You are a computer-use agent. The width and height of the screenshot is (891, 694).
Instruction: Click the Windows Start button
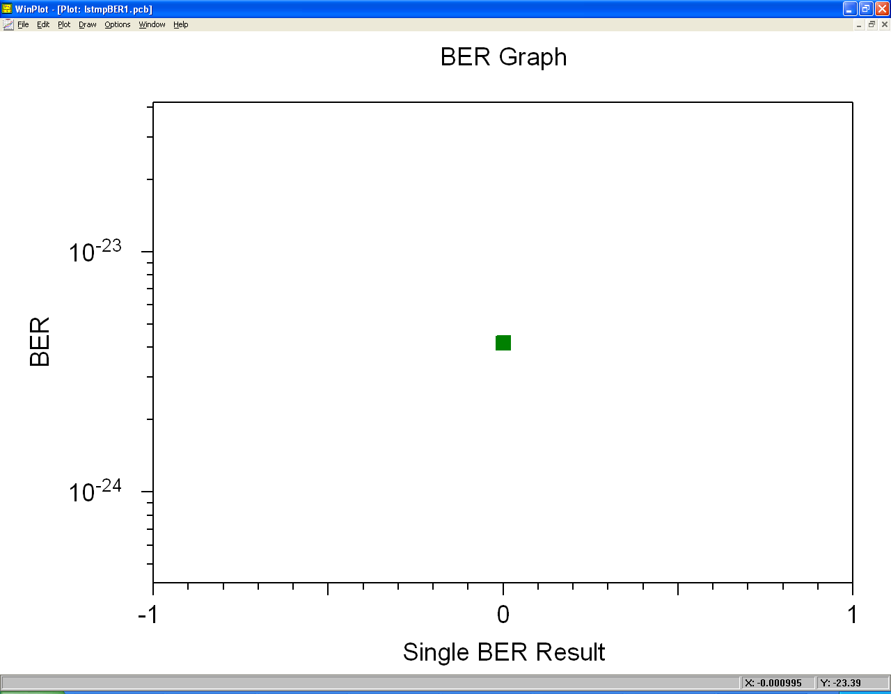tap(32, 693)
